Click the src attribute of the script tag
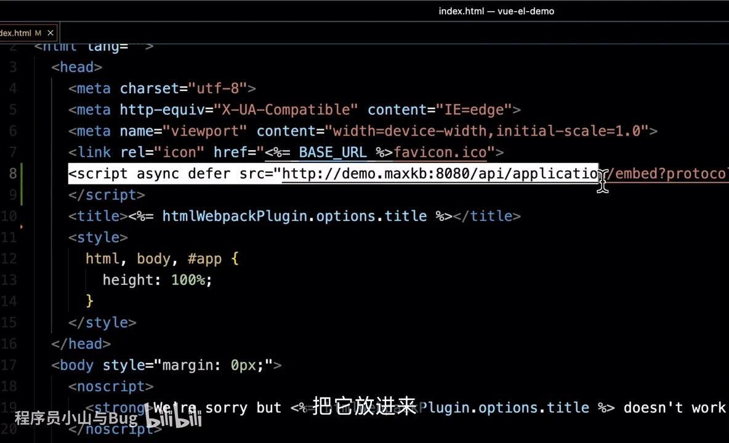 (x=252, y=174)
